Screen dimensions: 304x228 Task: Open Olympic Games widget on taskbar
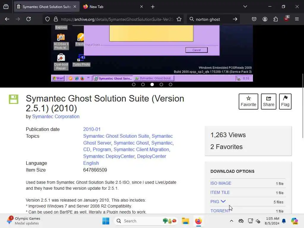(x=23, y=221)
